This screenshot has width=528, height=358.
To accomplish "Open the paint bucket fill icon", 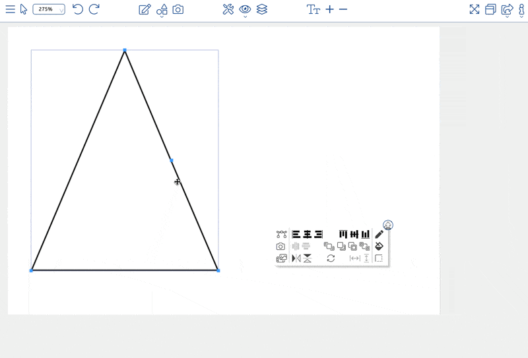I will (379, 247).
